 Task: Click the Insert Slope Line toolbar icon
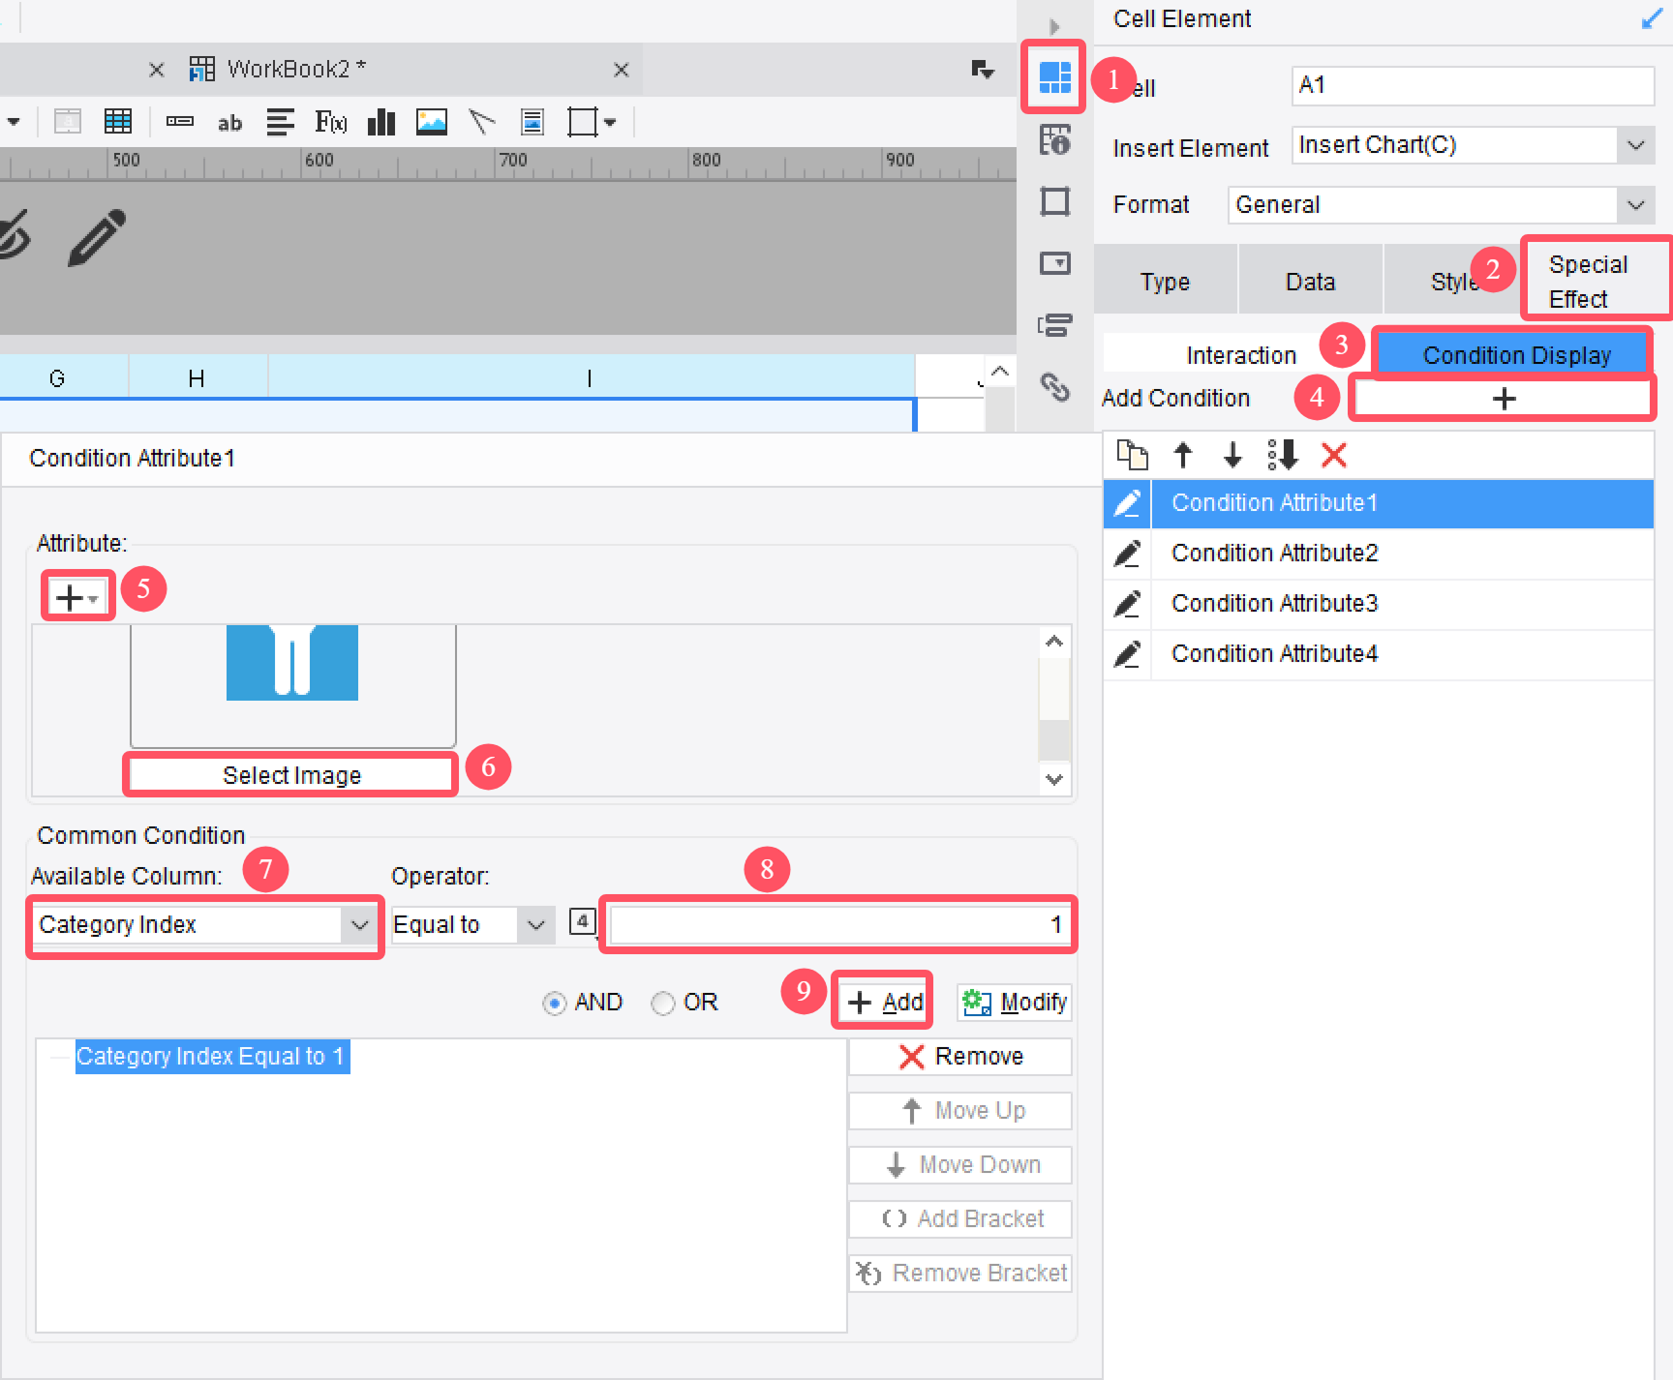(482, 122)
